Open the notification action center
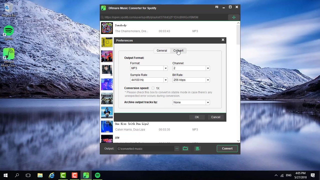 [313, 175]
